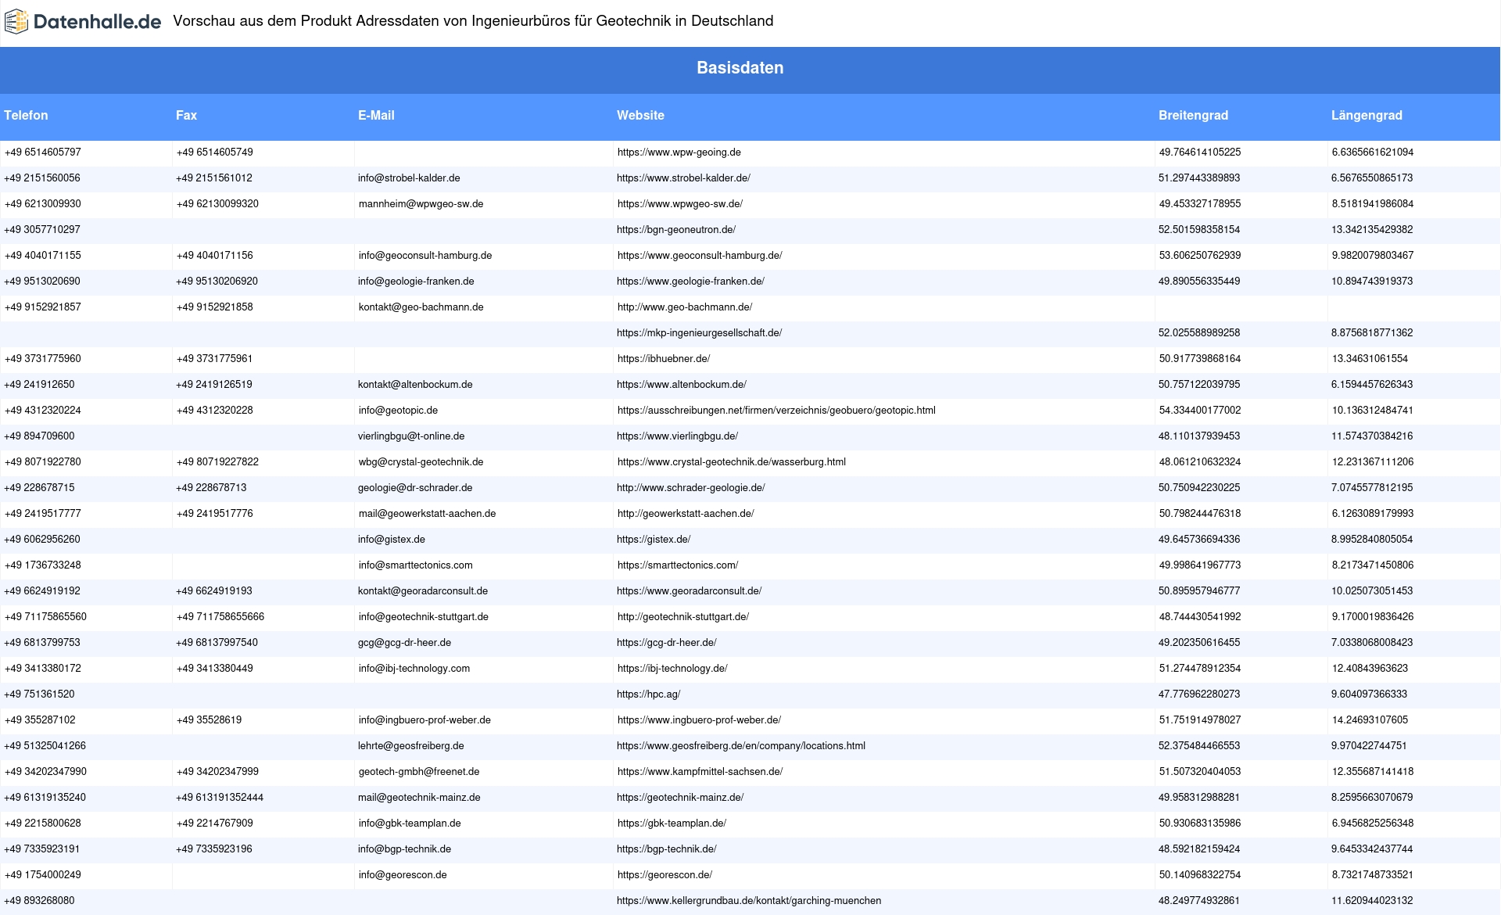This screenshot has width=1501, height=915.
Task: Select https://smarttectonics.com/ website cell
Action: point(677,565)
